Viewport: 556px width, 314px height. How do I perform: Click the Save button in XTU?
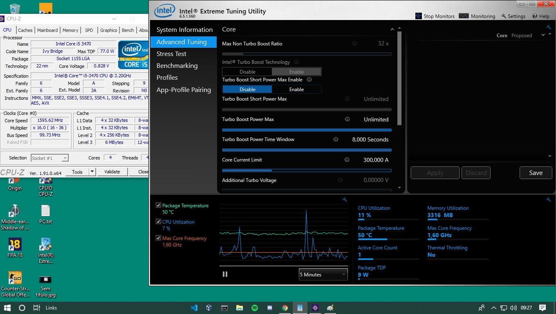coord(536,173)
